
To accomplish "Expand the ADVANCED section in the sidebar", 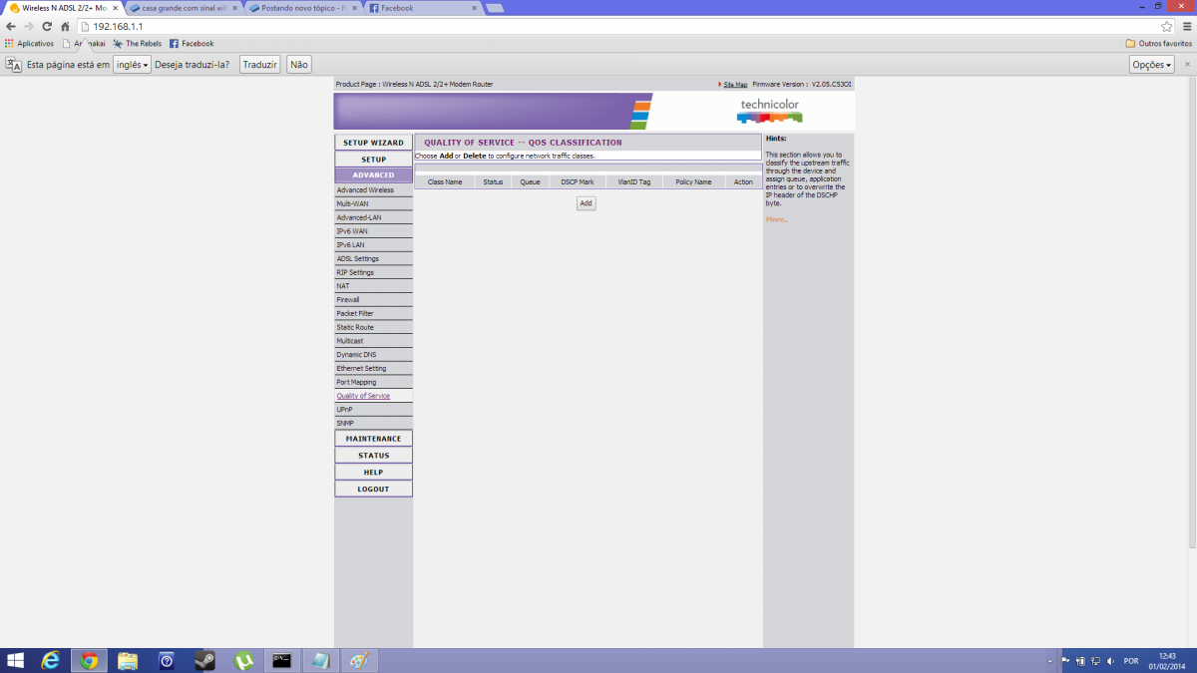I will [x=373, y=175].
